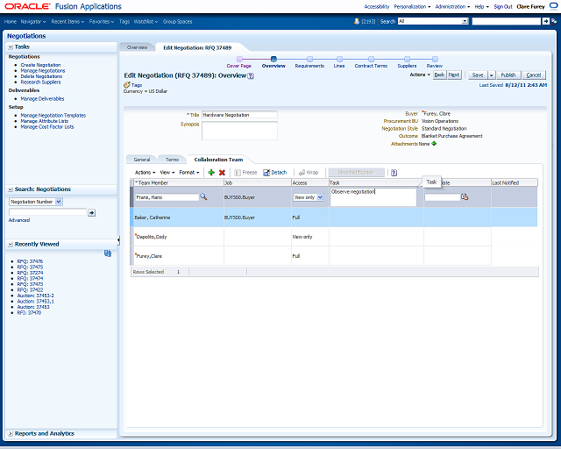
Task: Open recently viewed RFQ: 37476
Action: (30, 261)
